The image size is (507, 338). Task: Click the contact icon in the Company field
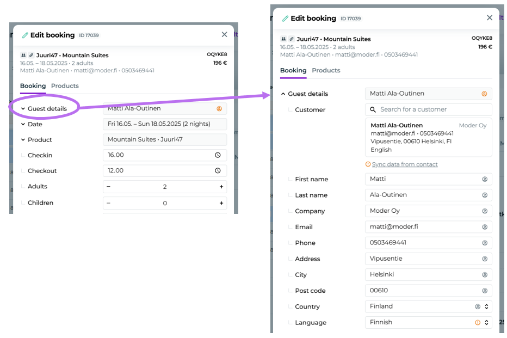(484, 211)
